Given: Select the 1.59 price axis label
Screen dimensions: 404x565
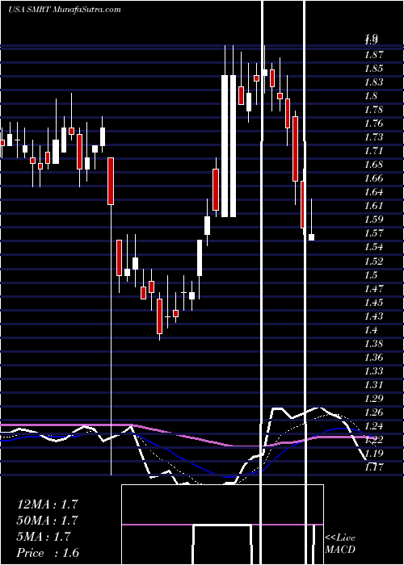Looking at the screenshot, I should pyautogui.click(x=376, y=220).
